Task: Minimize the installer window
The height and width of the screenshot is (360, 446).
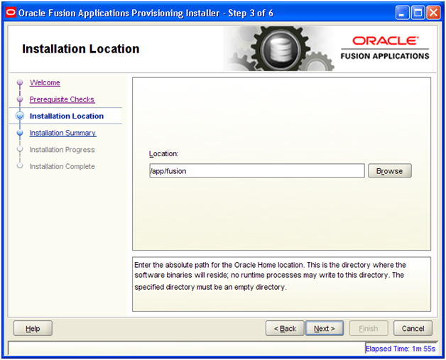Action: [x=402, y=13]
